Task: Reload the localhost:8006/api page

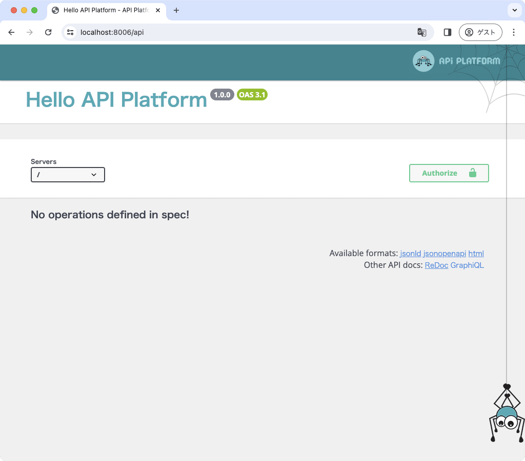Action: pyautogui.click(x=48, y=32)
